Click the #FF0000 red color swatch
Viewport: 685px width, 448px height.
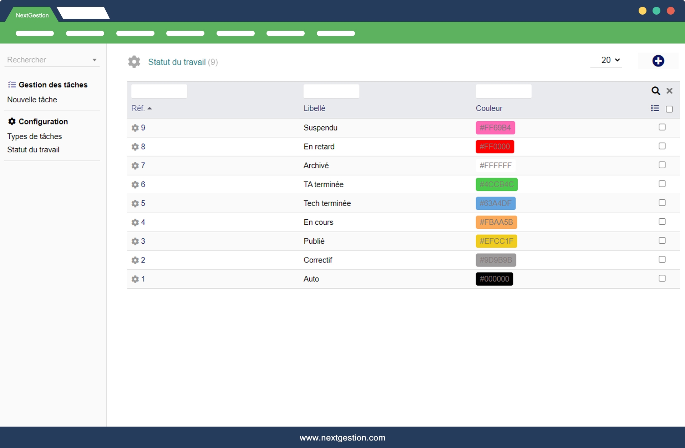[494, 147]
